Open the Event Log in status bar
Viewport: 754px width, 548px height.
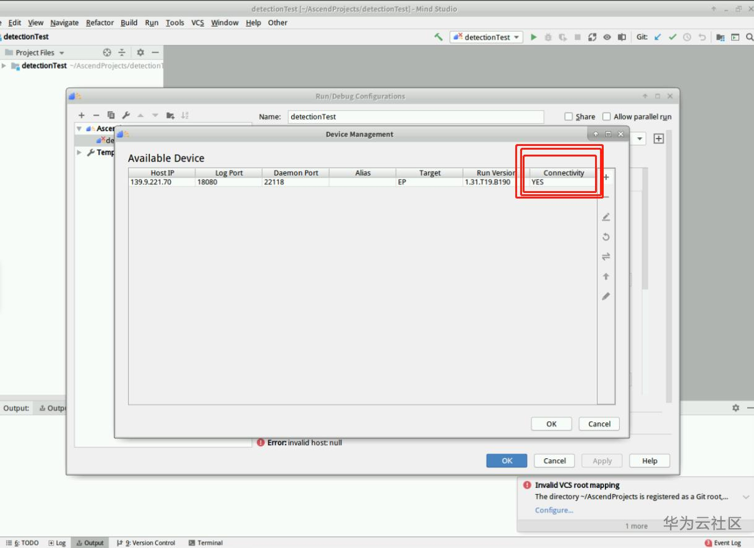723,543
